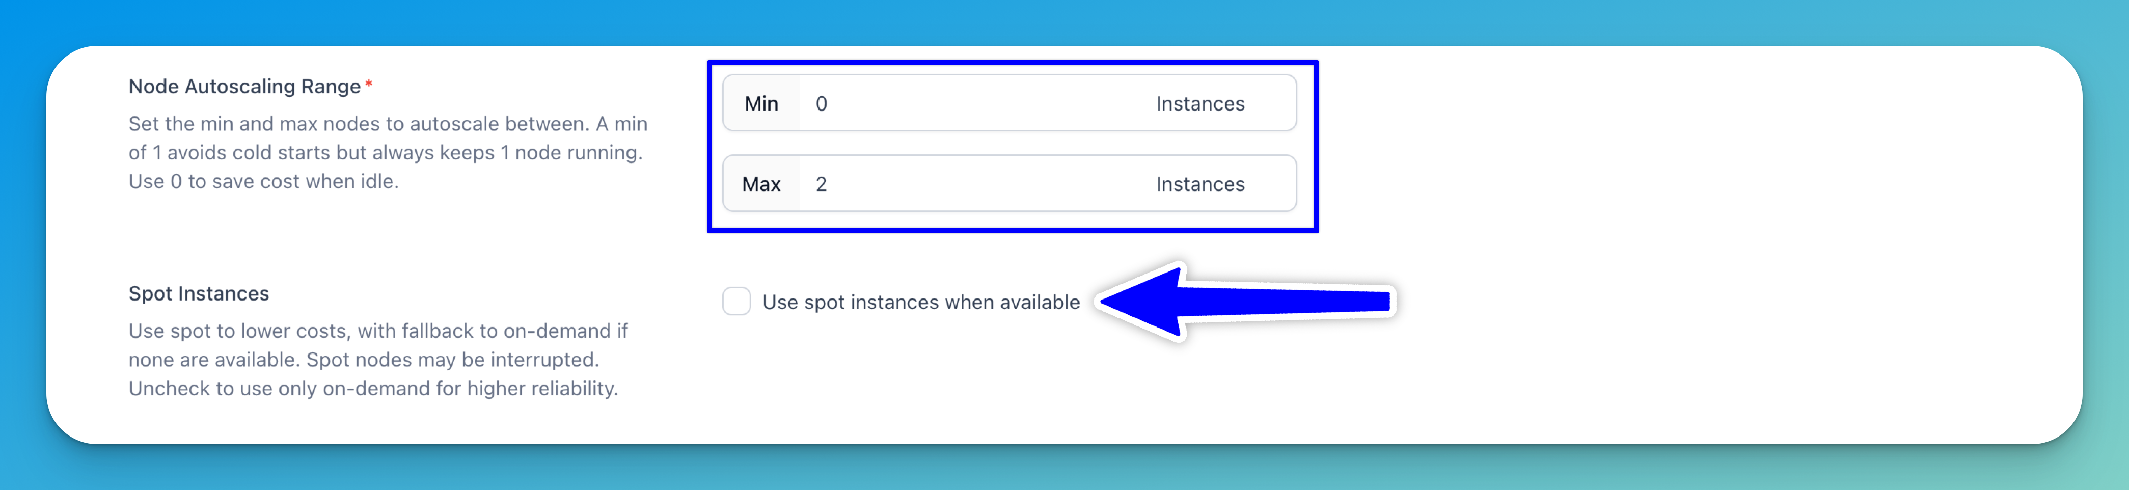Click the value 2 in Max field
This screenshot has height=490, width=2129.
click(x=821, y=184)
